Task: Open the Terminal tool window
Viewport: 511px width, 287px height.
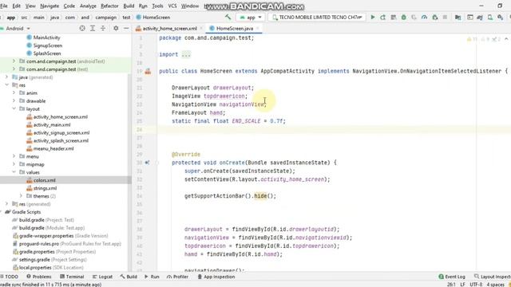Action: [x=72, y=277]
